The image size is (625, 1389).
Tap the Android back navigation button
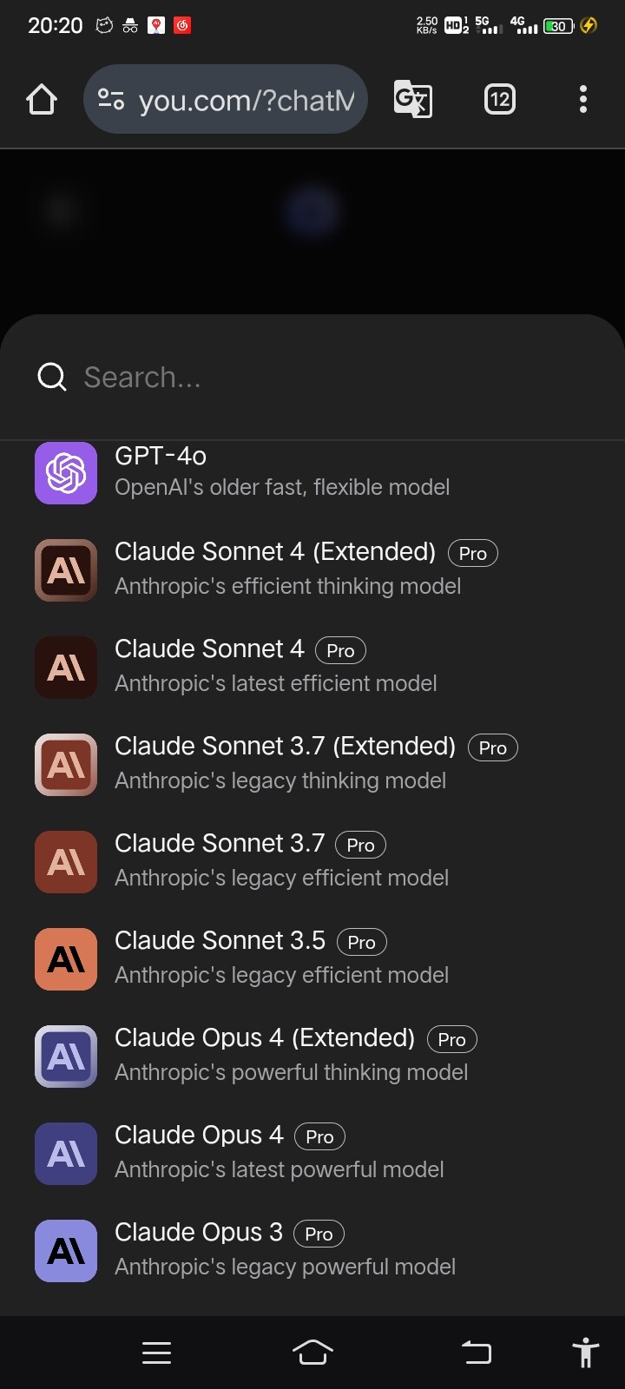[x=476, y=1353]
